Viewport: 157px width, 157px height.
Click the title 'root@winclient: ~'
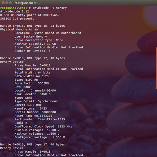[x=27, y=3]
